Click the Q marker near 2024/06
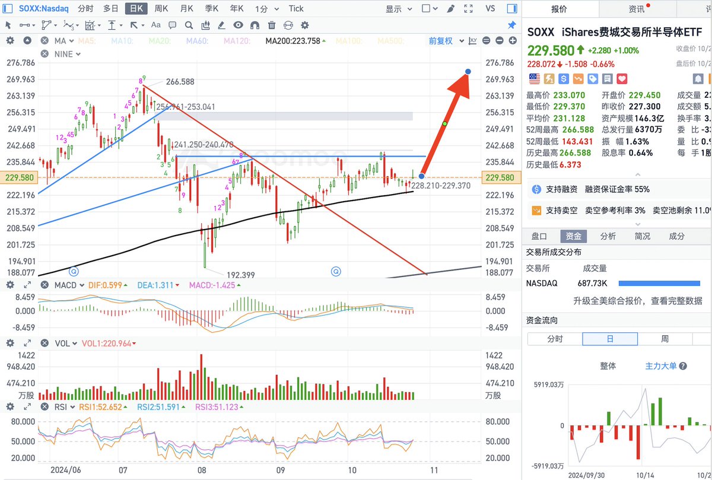 74,271
